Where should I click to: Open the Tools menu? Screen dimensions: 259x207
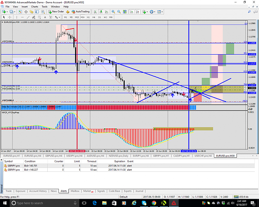pyautogui.click(x=44, y=7)
